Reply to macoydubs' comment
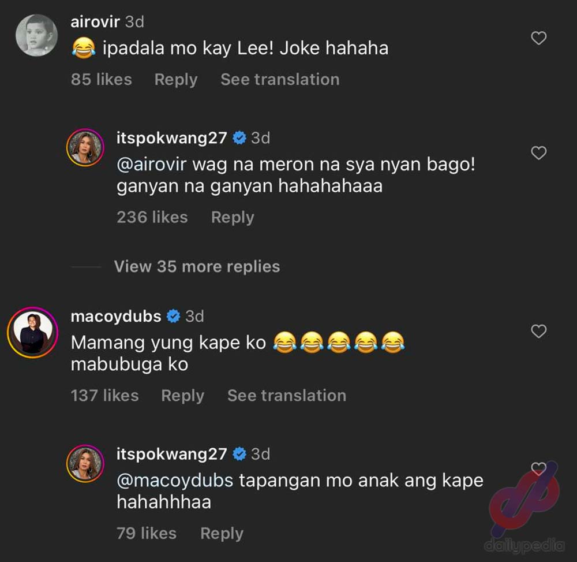 182,396
